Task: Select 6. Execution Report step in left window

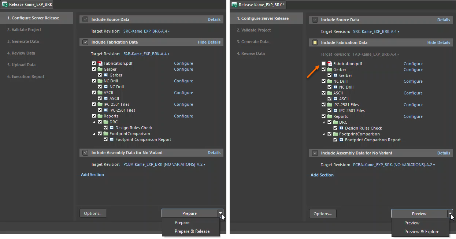Action: 37,76
